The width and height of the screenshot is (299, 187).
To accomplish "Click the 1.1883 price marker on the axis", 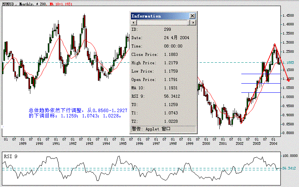I will coord(288,63).
